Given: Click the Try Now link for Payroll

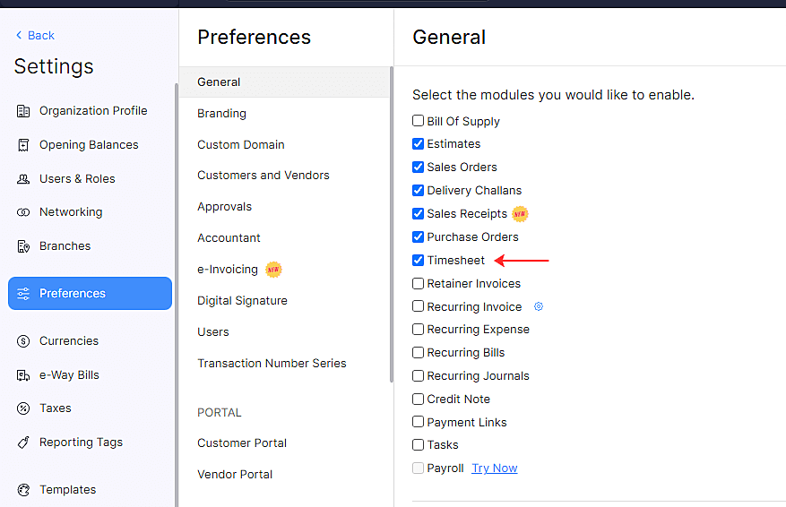Looking at the screenshot, I should [495, 468].
